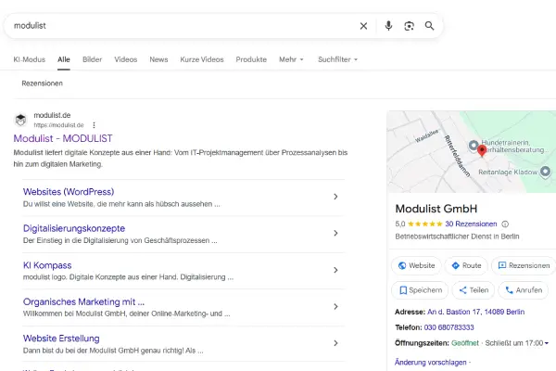Viewport: 556px width, 371px height.
Task: Click the text Betriebswirtschaftlicher Dienst in Berlin
Action: point(457,237)
